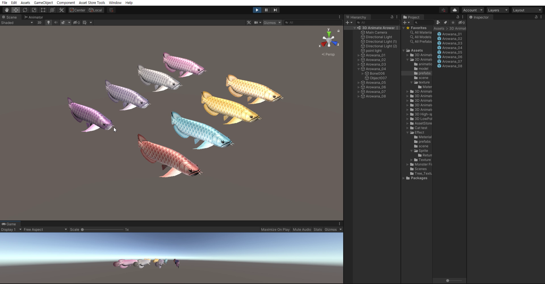Toggle hidden objects visibility in Scene
The height and width of the screenshot is (284, 545).
pos(77,22)
